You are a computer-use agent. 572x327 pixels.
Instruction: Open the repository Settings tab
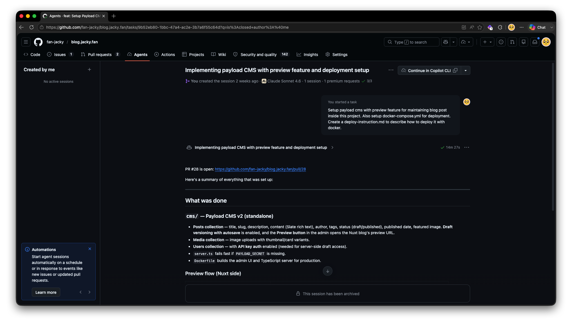pyautogui.click(x=336, y=55)
